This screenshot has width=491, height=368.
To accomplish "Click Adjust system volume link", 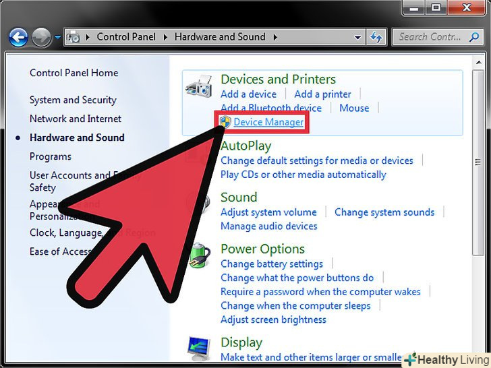I will tap(268, 212).
